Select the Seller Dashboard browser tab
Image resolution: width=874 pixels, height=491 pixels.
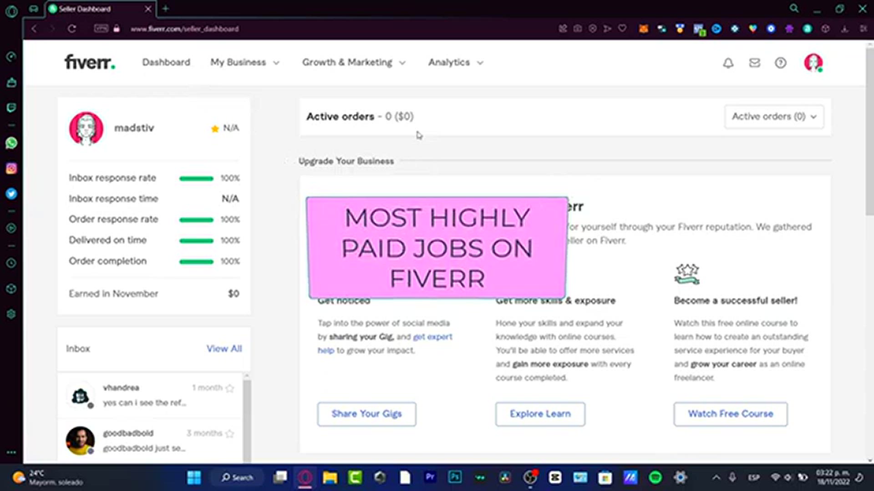tap(100, 9)
